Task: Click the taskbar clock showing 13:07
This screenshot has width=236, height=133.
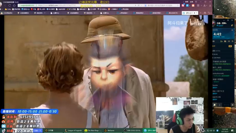Action: click(225, 130)
